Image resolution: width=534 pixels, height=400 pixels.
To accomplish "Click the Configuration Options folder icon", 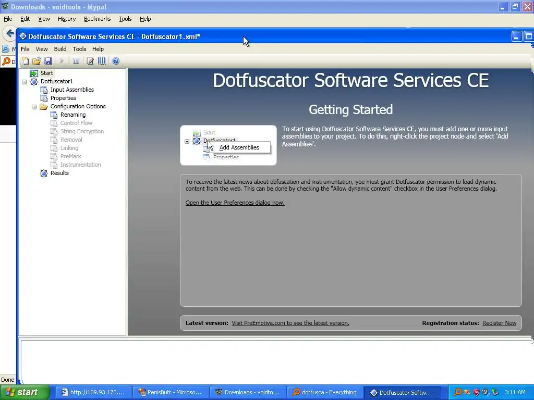I will [44, 107].
